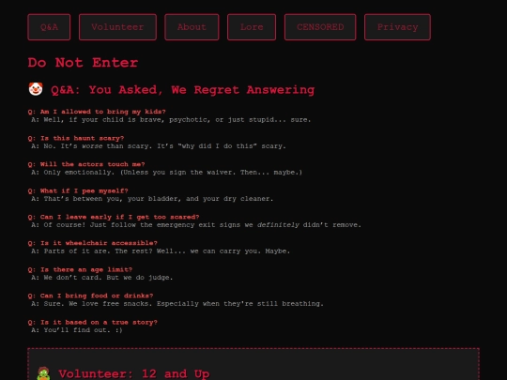Viewport: 507px width, 380px height.
Task: Click the clown emoji beside Q&A heading
Action: 36,89
